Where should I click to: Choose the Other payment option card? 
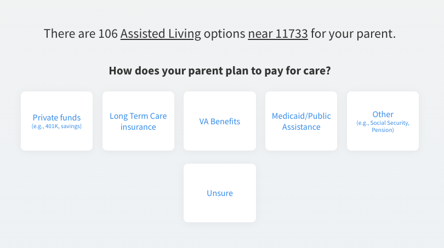tap(383, 121)
